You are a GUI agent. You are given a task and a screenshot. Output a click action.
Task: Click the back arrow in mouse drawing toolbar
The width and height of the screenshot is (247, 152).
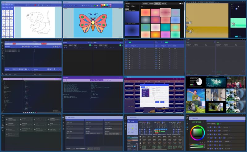pyautogui.click(x=15, y=5)
